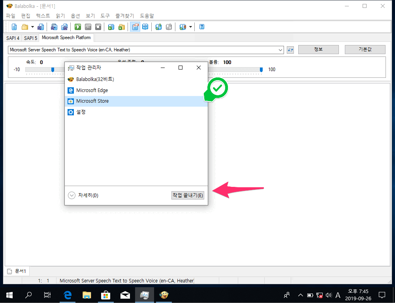Switch to Balabolka taskbar icon
Viewport: 395px width, 303px height.
(x=164, y=295)
